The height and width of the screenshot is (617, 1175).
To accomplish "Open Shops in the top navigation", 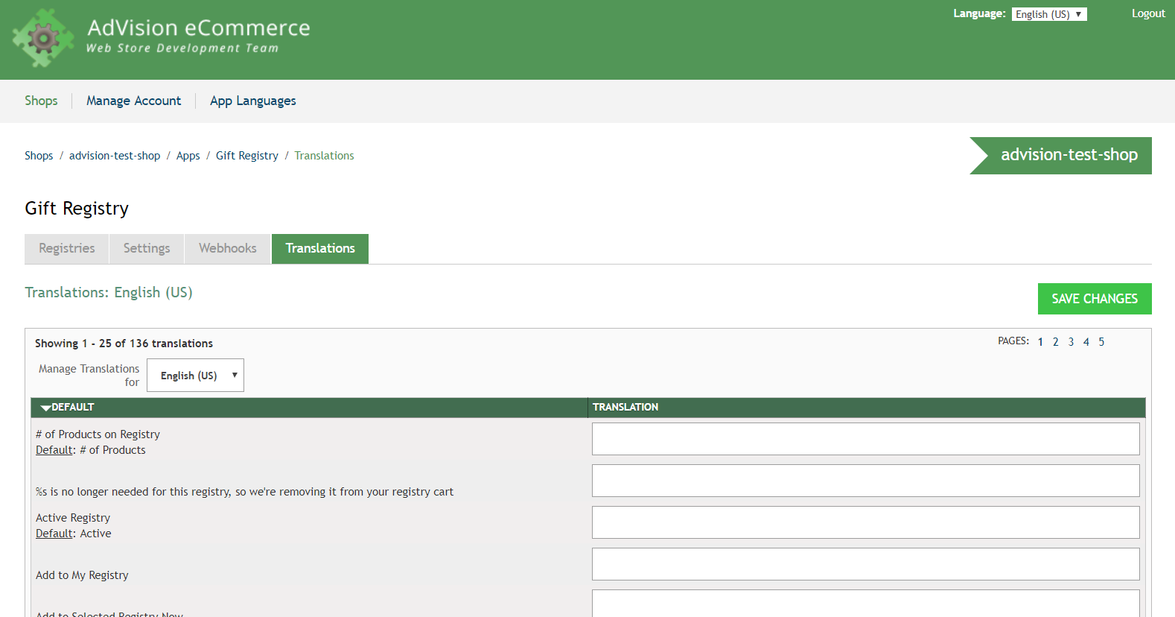I will (41, 101).
